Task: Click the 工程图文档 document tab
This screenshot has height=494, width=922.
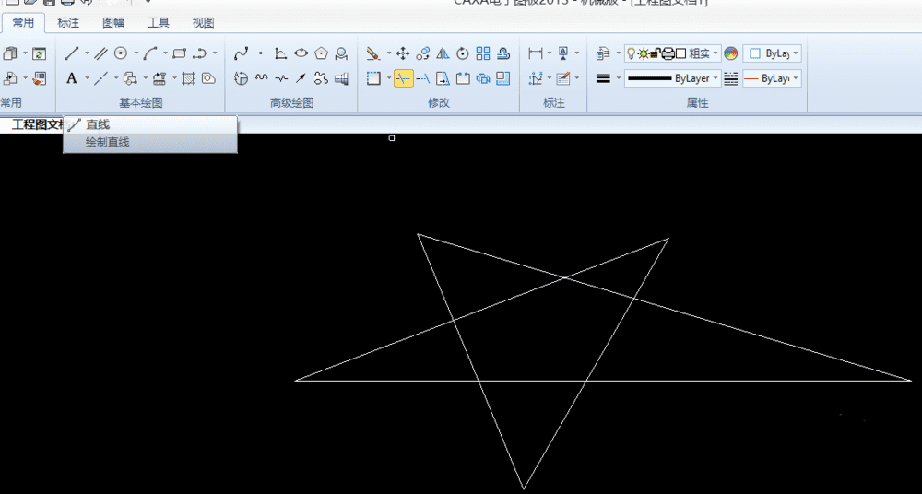Action: pyautogui.click(x=37, y=124)
